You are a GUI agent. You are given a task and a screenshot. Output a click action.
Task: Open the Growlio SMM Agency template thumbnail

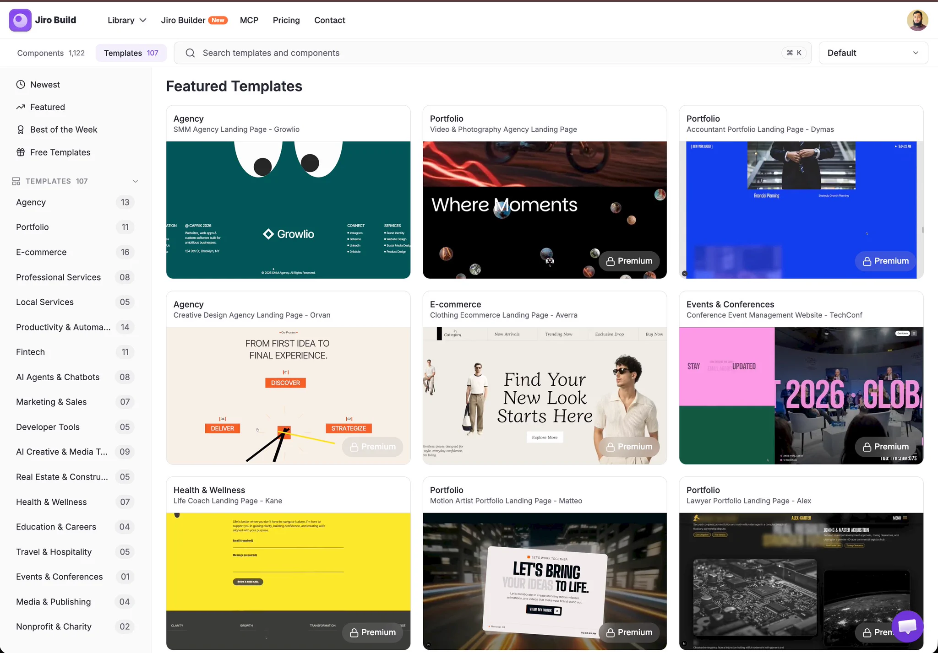click(288, 210)
